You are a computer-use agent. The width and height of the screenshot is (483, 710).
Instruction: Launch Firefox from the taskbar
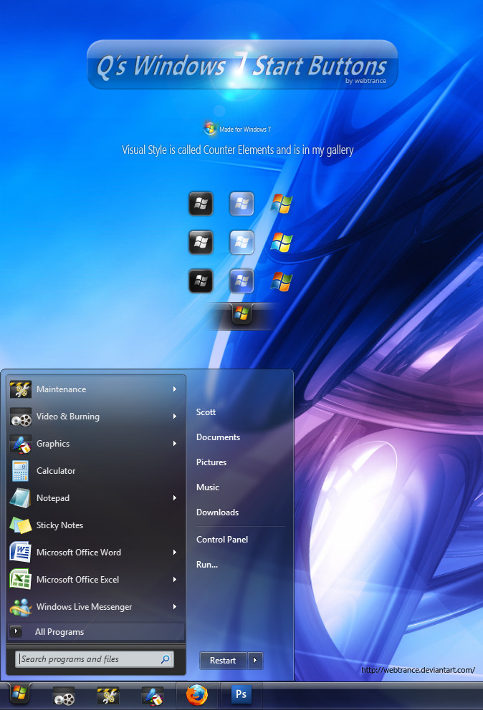point(197,694)
